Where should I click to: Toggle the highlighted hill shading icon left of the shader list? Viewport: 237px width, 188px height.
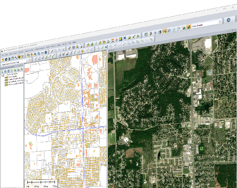(189, 27)
